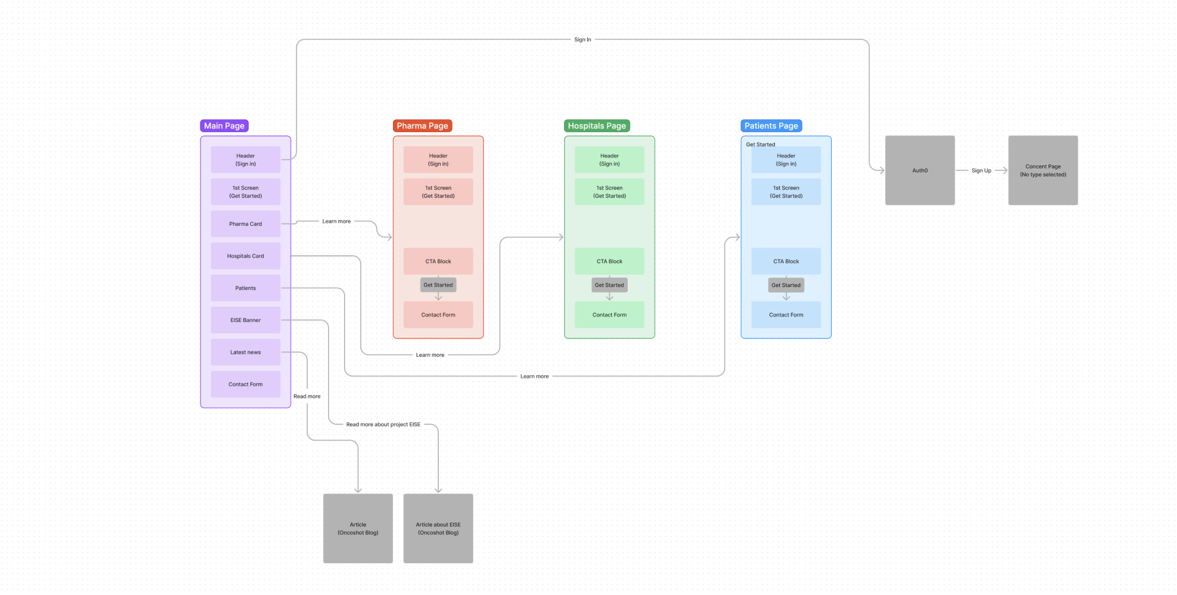Select the Read more about project EISE label
Viewport: 1177px width, 595px height.
(383, 424)
